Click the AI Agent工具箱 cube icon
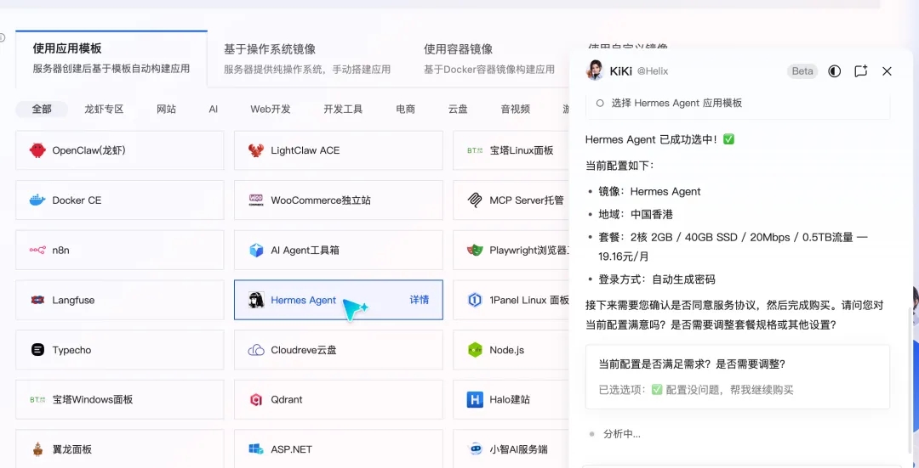Viewport: 919px width, 468px height. (x=256, y=251)
